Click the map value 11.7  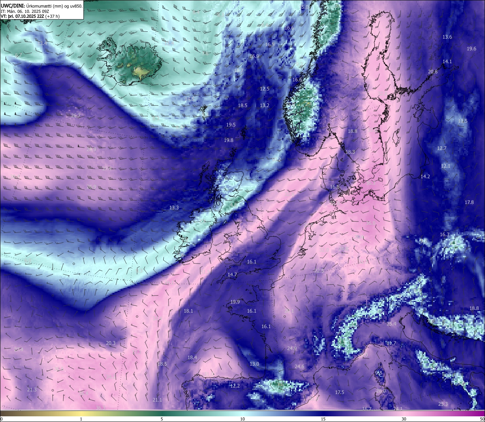point(391,343)
